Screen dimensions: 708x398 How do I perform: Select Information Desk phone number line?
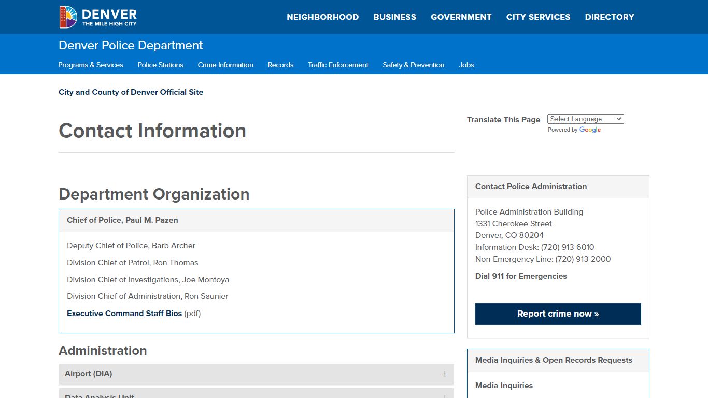534,247
